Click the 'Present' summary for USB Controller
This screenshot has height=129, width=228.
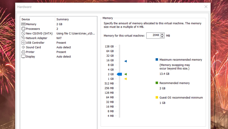tap(61, 43)
